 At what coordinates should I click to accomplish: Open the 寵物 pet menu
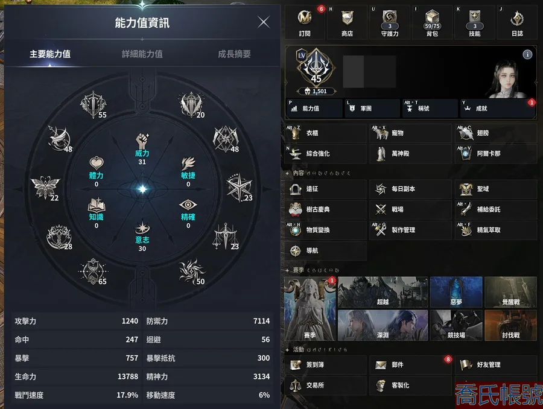click(x=410, y=133)
